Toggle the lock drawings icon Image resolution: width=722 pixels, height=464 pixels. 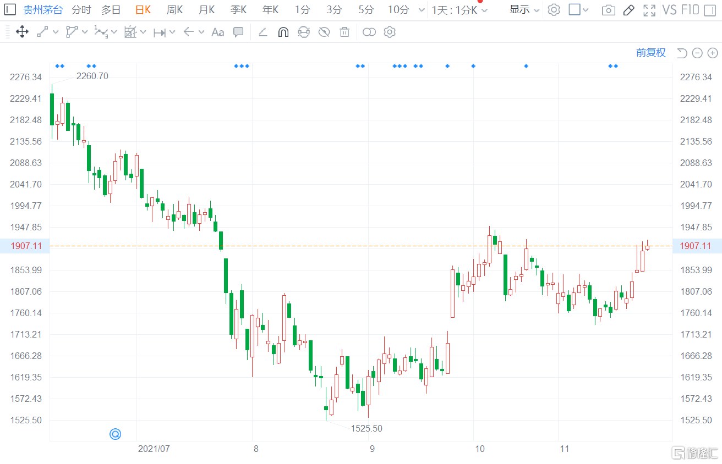coord(304,32)
